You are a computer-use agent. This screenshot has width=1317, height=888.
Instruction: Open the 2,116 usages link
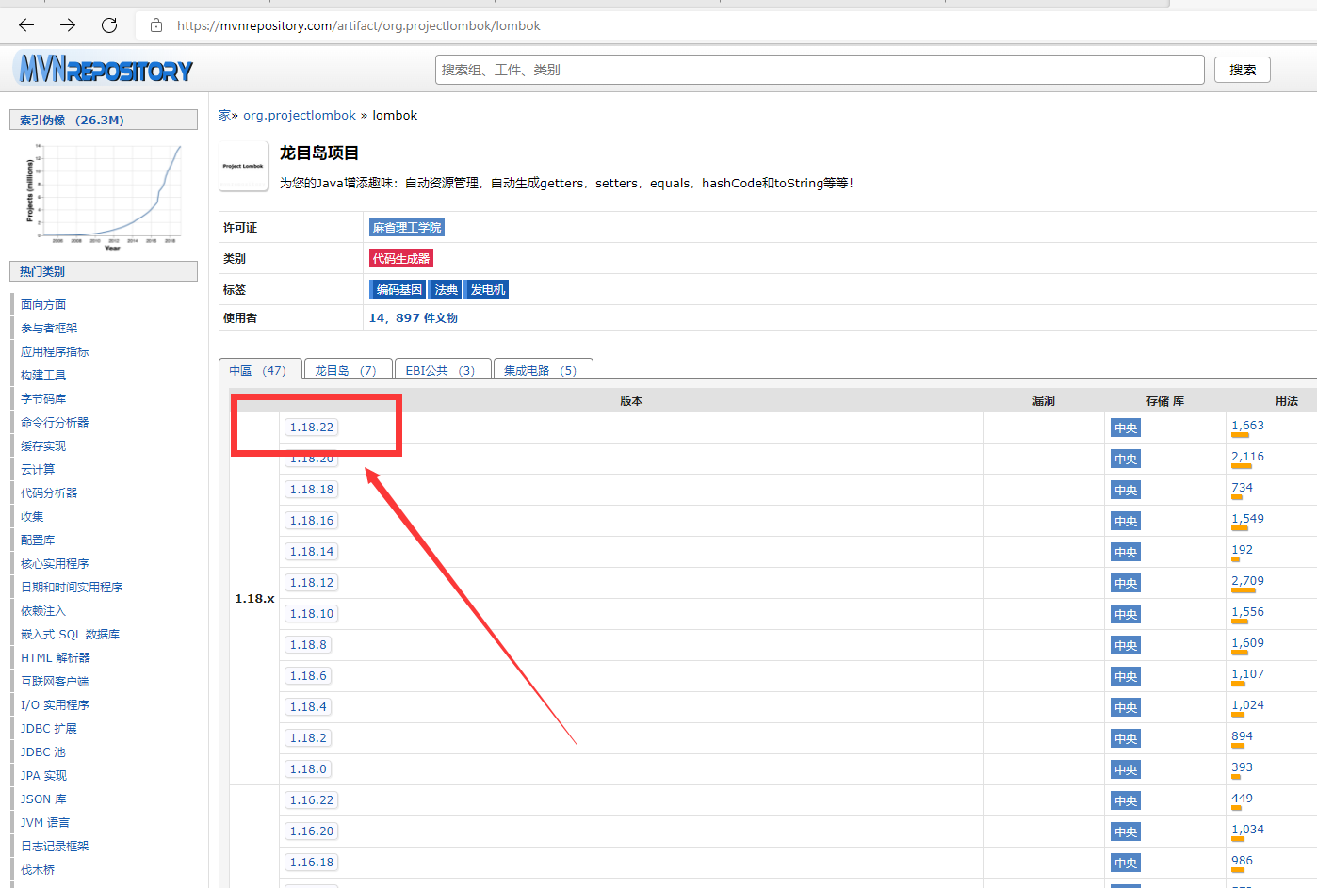click(x=1247, y=456)
